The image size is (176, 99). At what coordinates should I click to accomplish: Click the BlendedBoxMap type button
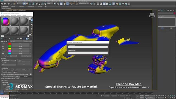point(28,41)
